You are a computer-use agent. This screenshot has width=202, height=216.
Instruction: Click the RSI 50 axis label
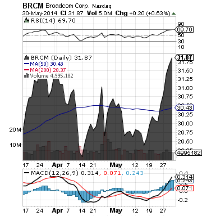(181, 35)
